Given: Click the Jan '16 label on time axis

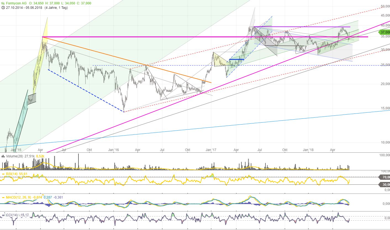Looking at the screenshot, I should (x=114, y=150).
